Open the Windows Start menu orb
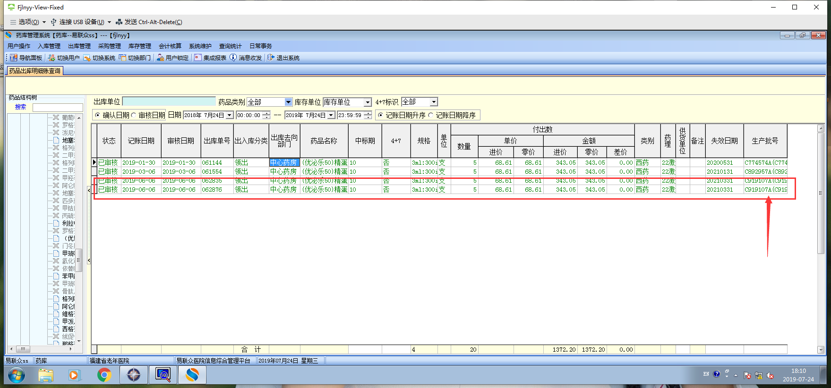This screenshot has width=831, height=388. pos(17,375)
